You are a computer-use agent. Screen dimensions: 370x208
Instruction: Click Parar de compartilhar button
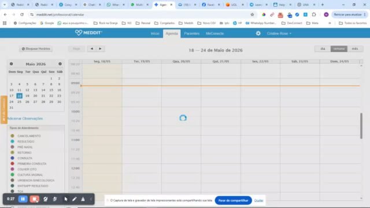(233, 200)
